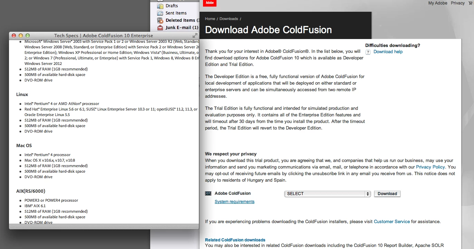Image resolution: width=474 pixels, height=249 pixels.
Task: Click Deleted Items trash icon in mail window
Action: [x=160, y=20]
